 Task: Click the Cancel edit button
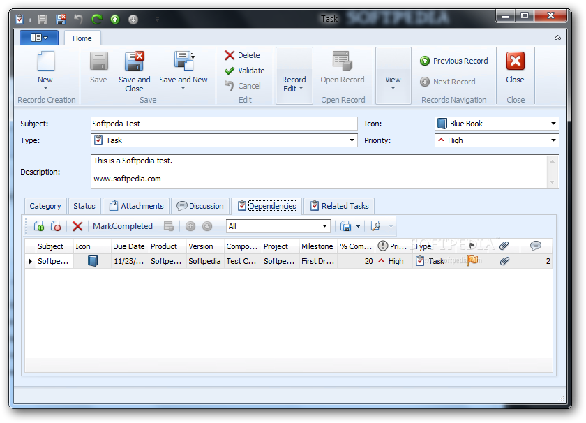(243, 86)
